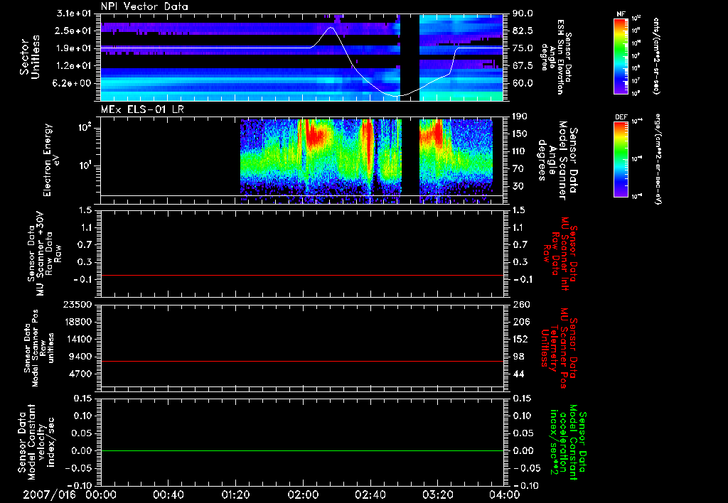Click the '190' scanner angle tick label
Image resolution: width=728 pixels, height=503 pixels.
(x=520, y=117)
